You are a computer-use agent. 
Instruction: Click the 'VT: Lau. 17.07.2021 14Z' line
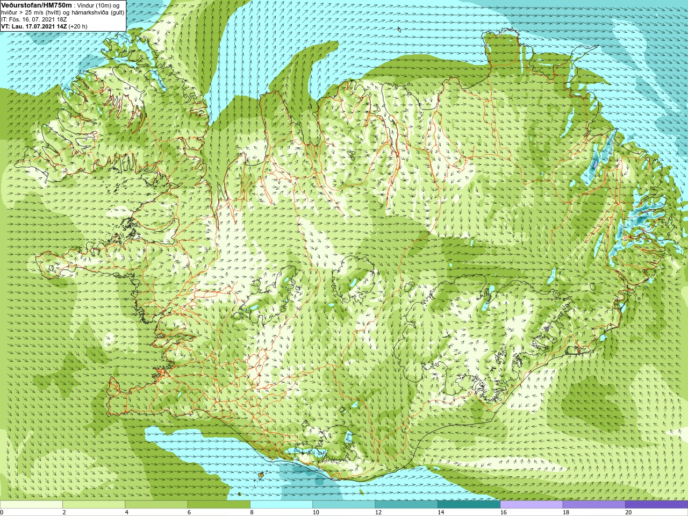[34, 26]
